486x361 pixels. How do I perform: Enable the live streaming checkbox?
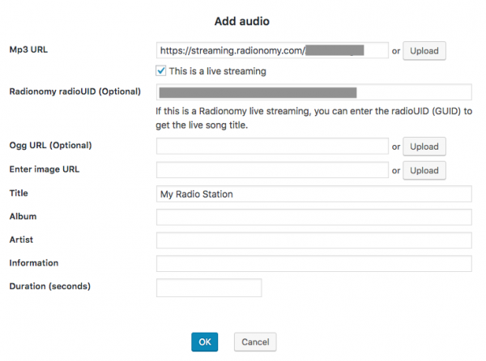(x=162, y=71)
